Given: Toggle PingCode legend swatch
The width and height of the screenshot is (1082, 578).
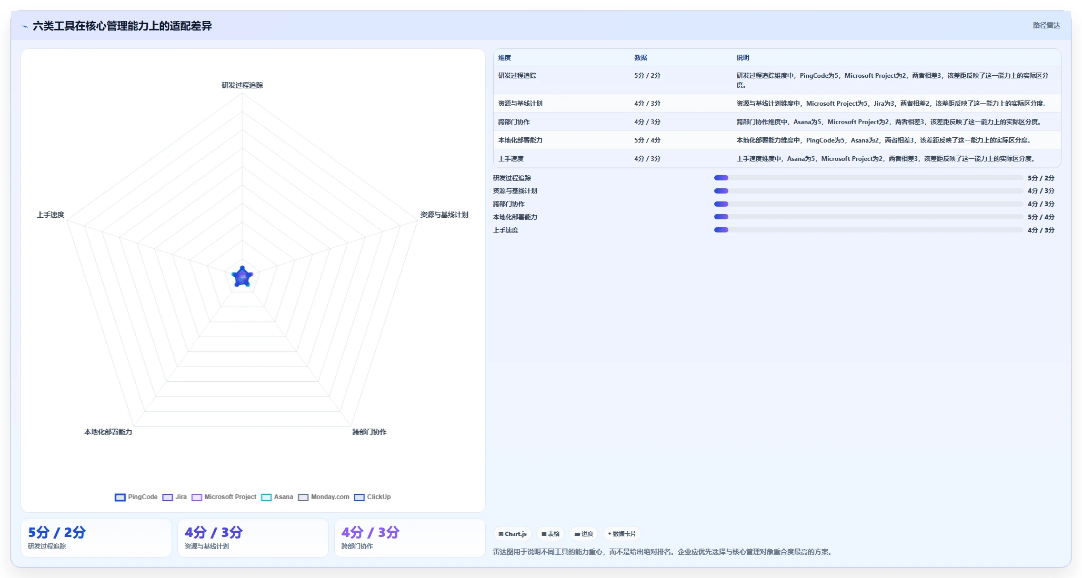Looking at the screenshot, I should (120, 497).
